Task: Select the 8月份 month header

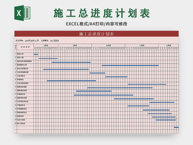Action: pyautogui.click(x=46, y=46)
